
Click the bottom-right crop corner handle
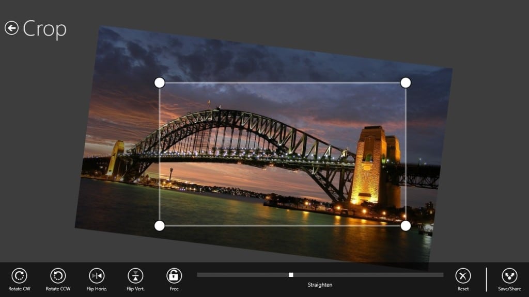tap(406, 226)
